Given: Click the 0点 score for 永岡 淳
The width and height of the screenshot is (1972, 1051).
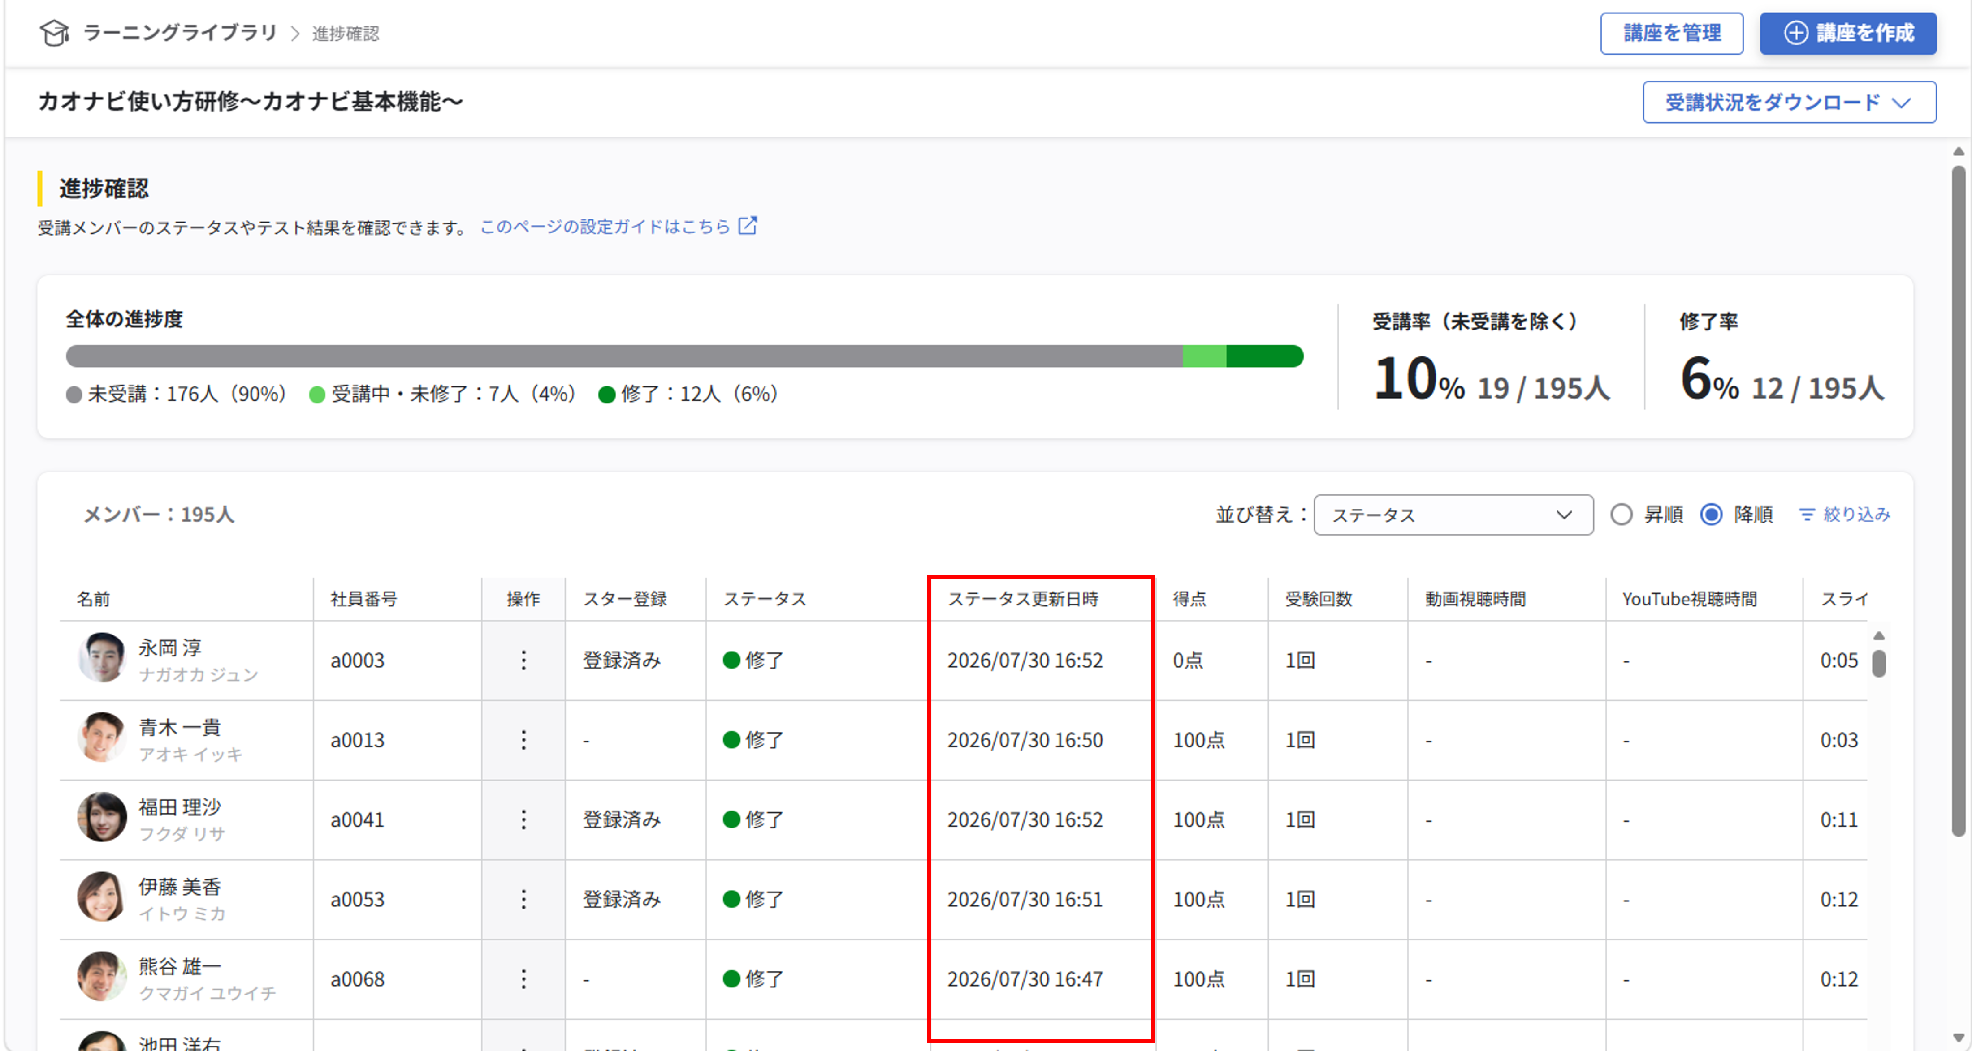Looking at the screenshot, I should pos(1188,660).
